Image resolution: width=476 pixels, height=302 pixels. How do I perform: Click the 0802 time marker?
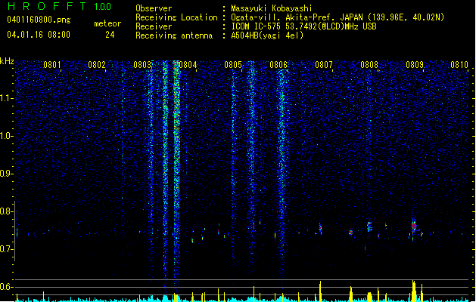(97, 65)
